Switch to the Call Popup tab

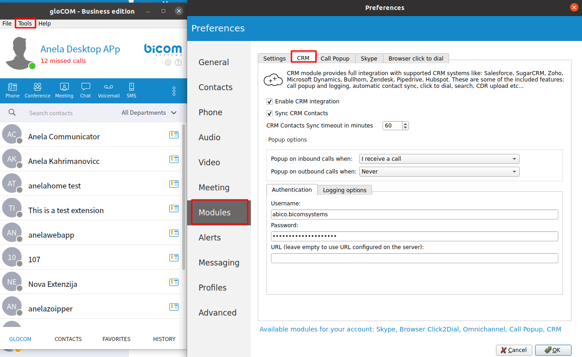coord(335,58)
